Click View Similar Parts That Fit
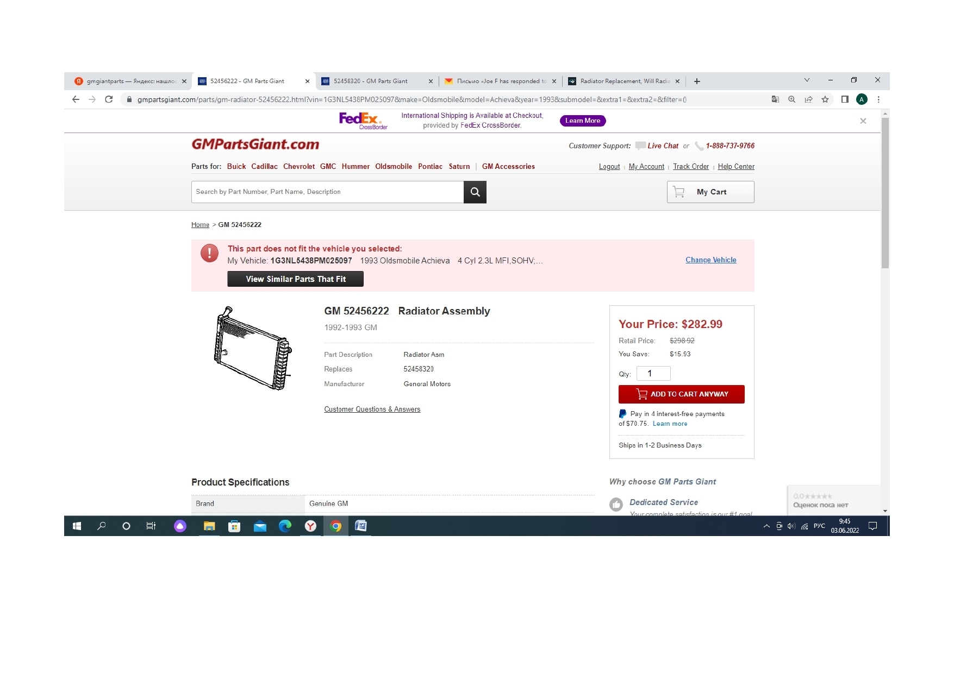954x674 pixels. 295,279
